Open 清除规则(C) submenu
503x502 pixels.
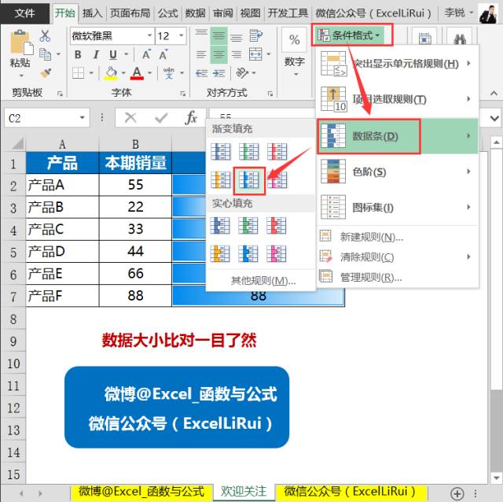(397, 257)
